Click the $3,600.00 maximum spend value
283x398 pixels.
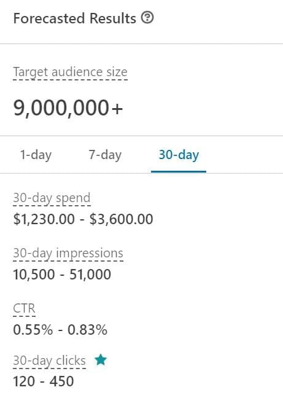point(122,219)
